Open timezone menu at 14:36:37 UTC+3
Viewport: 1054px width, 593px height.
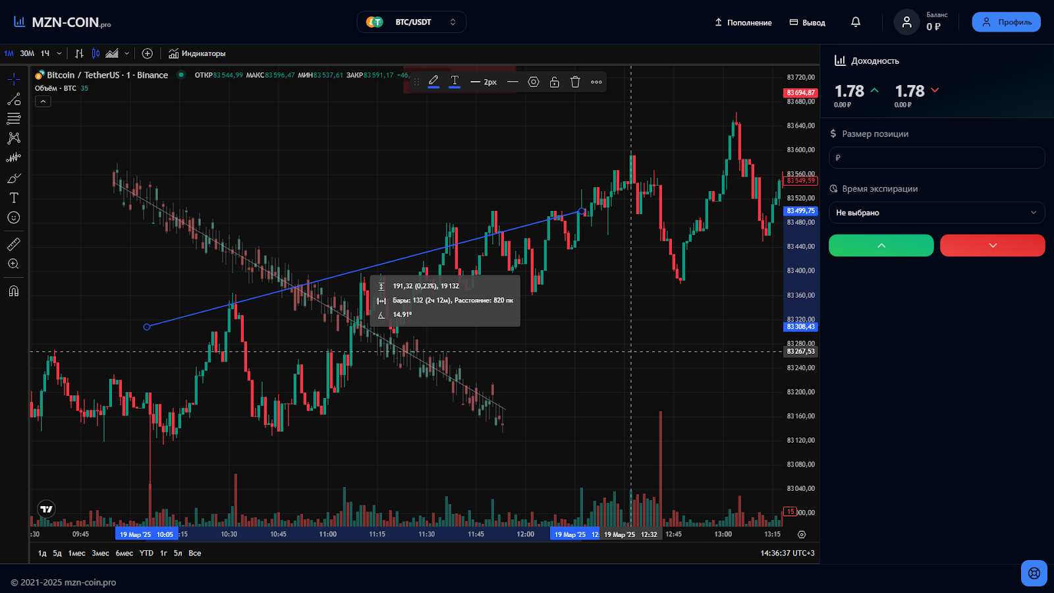(x=787, y=553)
